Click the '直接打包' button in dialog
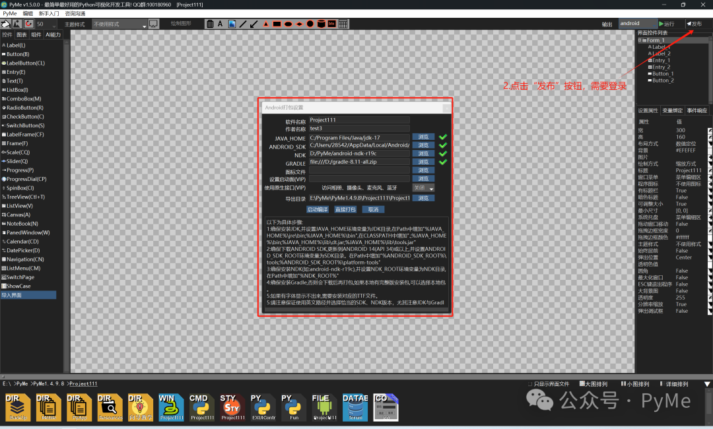The width and height of the screenshot is (713, 429). coord(345,209)
